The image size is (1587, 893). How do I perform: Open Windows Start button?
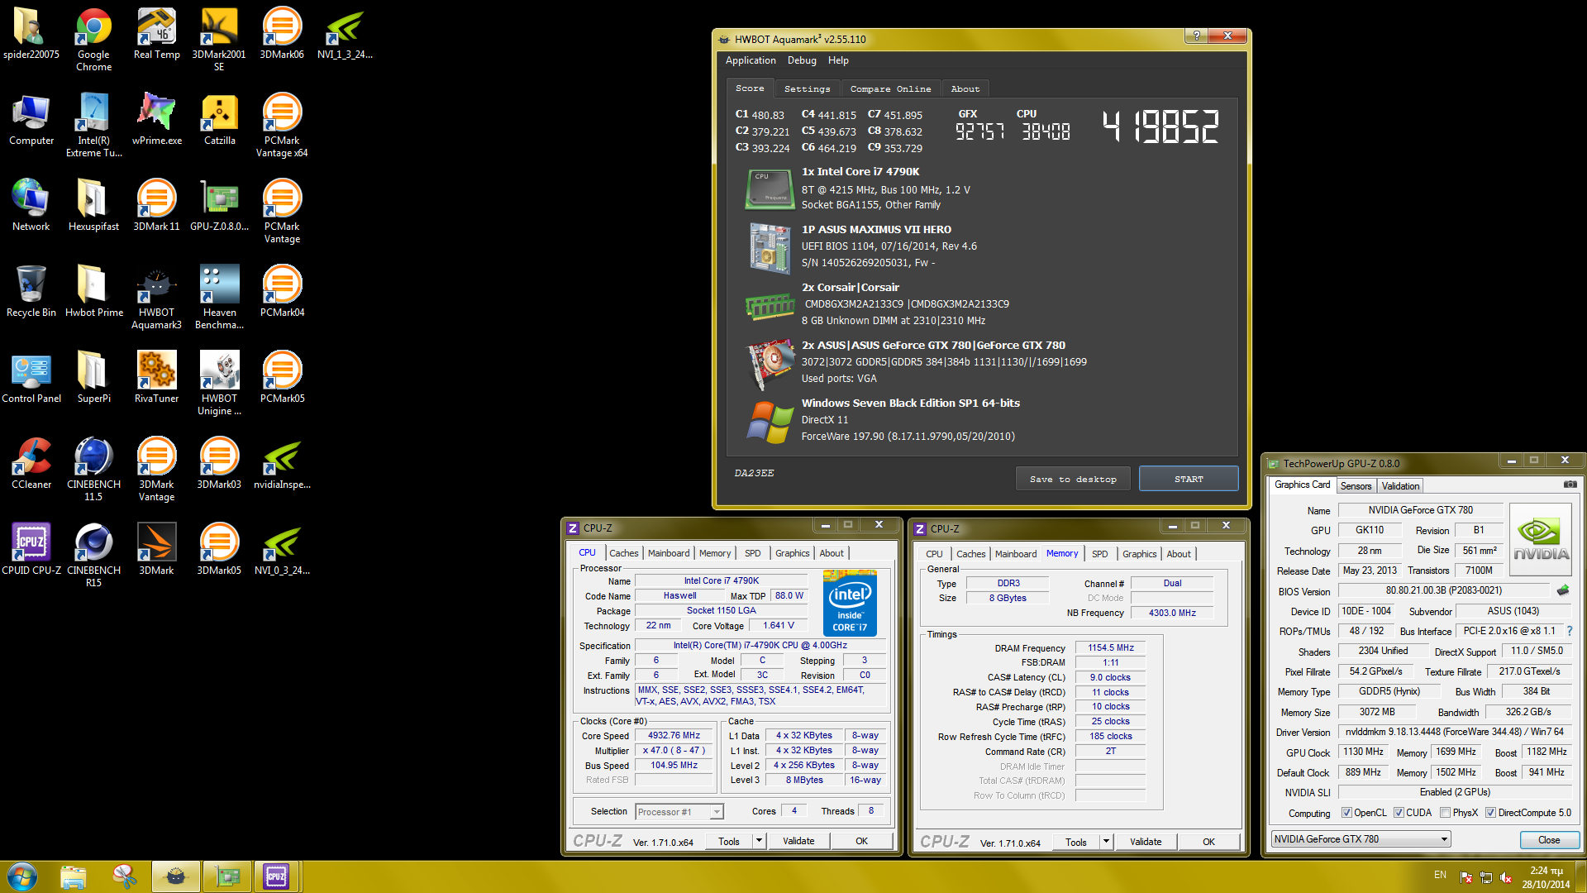22,876
